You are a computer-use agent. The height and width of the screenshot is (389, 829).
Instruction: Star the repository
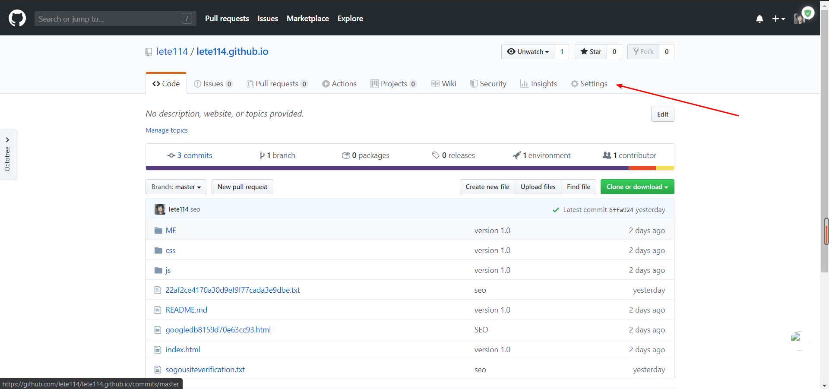(591, 52)
